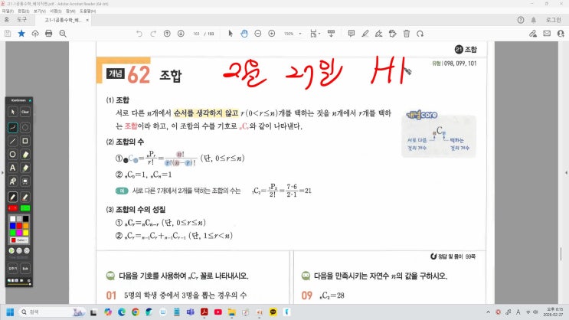Click the Exit button in drawing panel
Image resolution: width=569 pixels, height=320 pixels.
point(25,269)
